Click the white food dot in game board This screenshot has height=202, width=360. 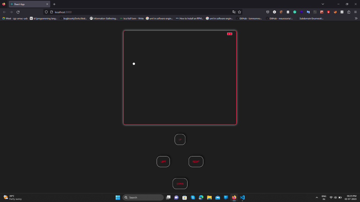pyautogui.click(x=134, y=64)
